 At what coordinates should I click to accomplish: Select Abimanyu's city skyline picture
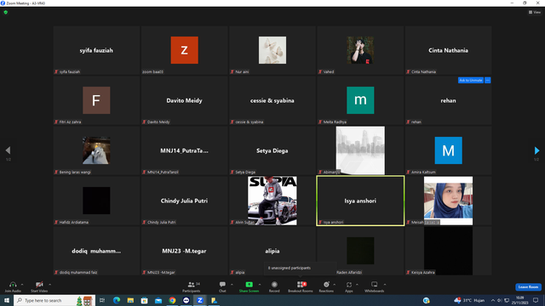tap(360, 150)
